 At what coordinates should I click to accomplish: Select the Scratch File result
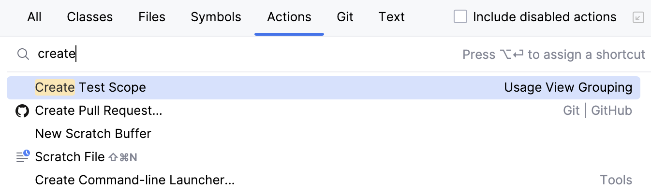click(70, 157)
